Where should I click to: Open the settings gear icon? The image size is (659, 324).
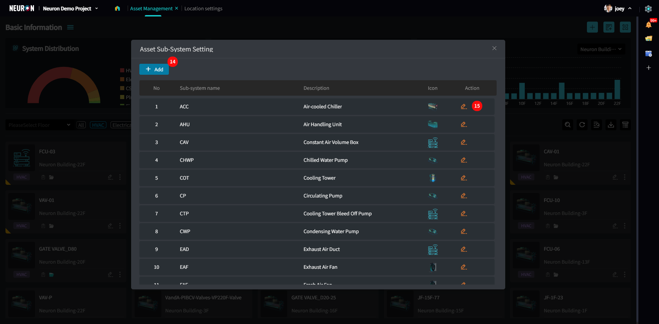tap(648, 9)
